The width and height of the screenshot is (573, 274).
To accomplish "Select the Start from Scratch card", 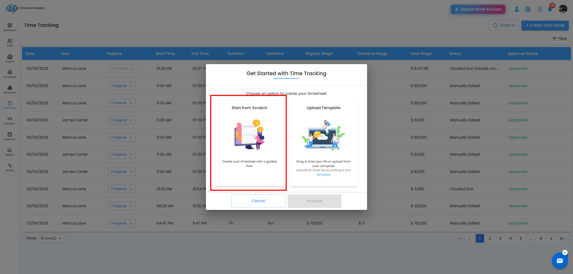I will click(x=249, y=143).
